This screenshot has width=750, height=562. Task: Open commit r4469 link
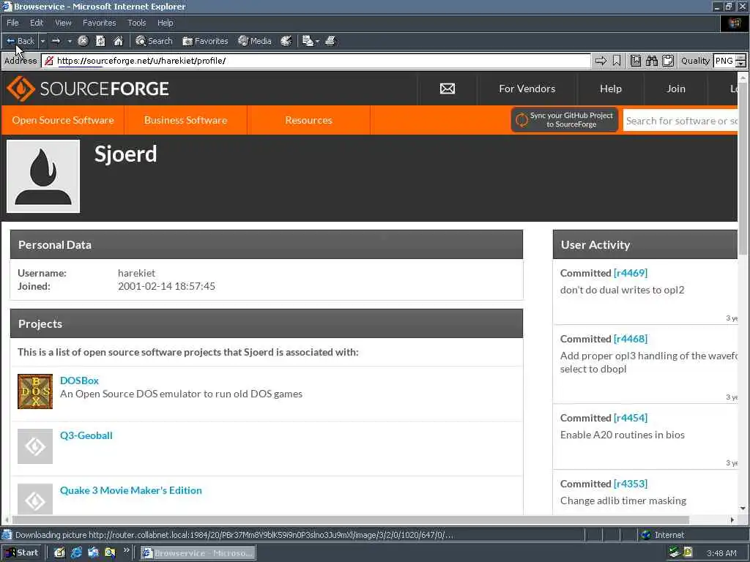631,273
